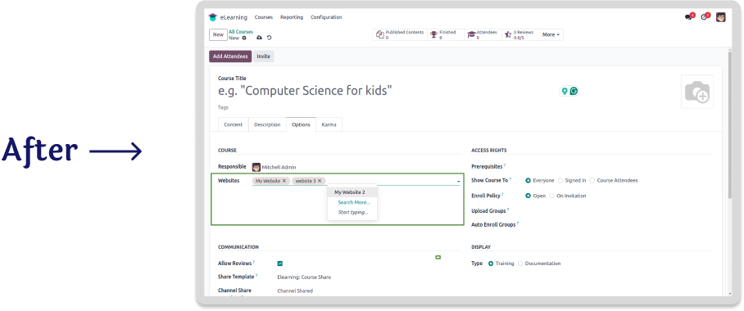Open the Configuration menu
The width and height of the screenshot is (744, 311).
click(326, 17)
